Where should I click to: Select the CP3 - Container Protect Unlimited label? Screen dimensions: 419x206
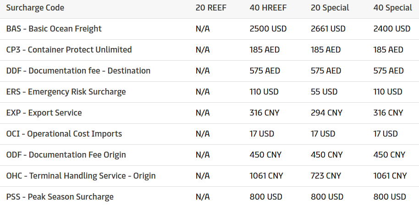coord(69,50)
